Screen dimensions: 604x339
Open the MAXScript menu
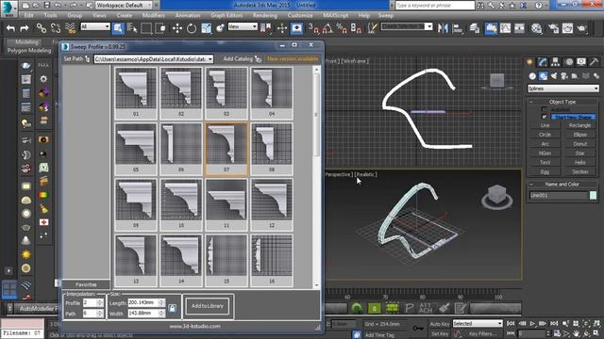[336, 15]
